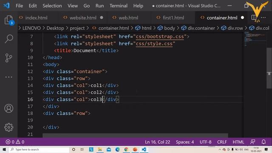Click the horizontal editor scrollbar

pyautogui.click(x=135, y=135)
